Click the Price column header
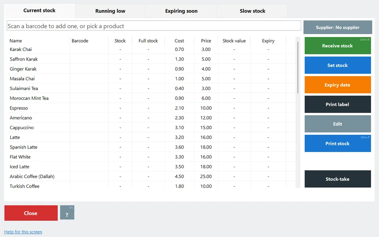This screenshot has height=237, width=379. 206,41
